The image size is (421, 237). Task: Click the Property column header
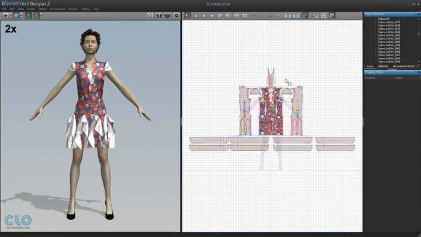(x=371, y=77)
